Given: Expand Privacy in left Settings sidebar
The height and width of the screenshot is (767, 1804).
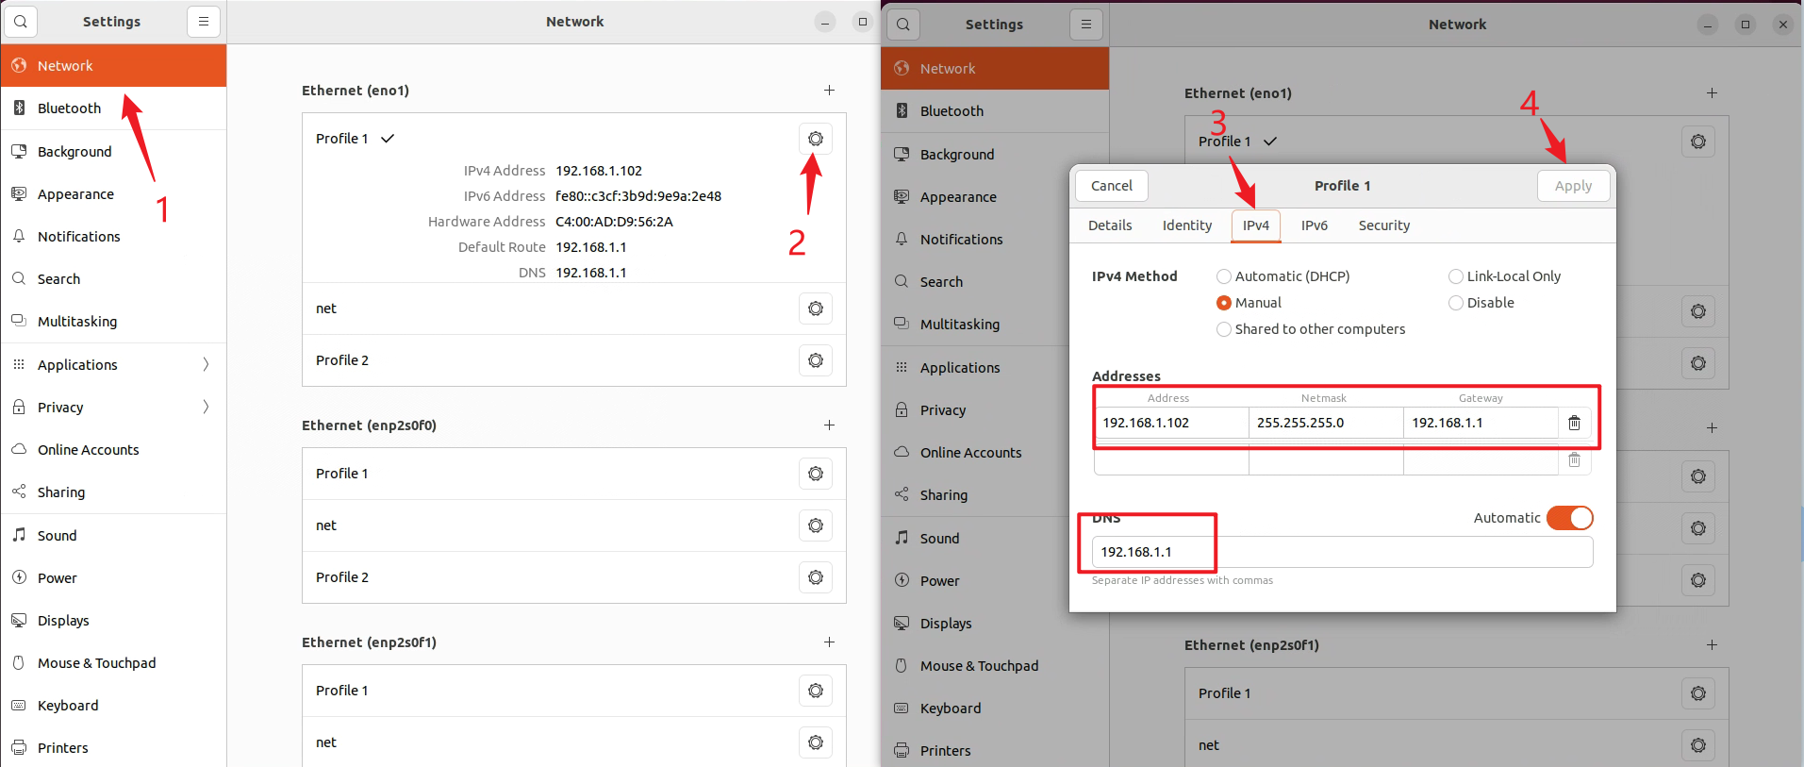Looking at the screenshot, I should (x=113, y=408).
